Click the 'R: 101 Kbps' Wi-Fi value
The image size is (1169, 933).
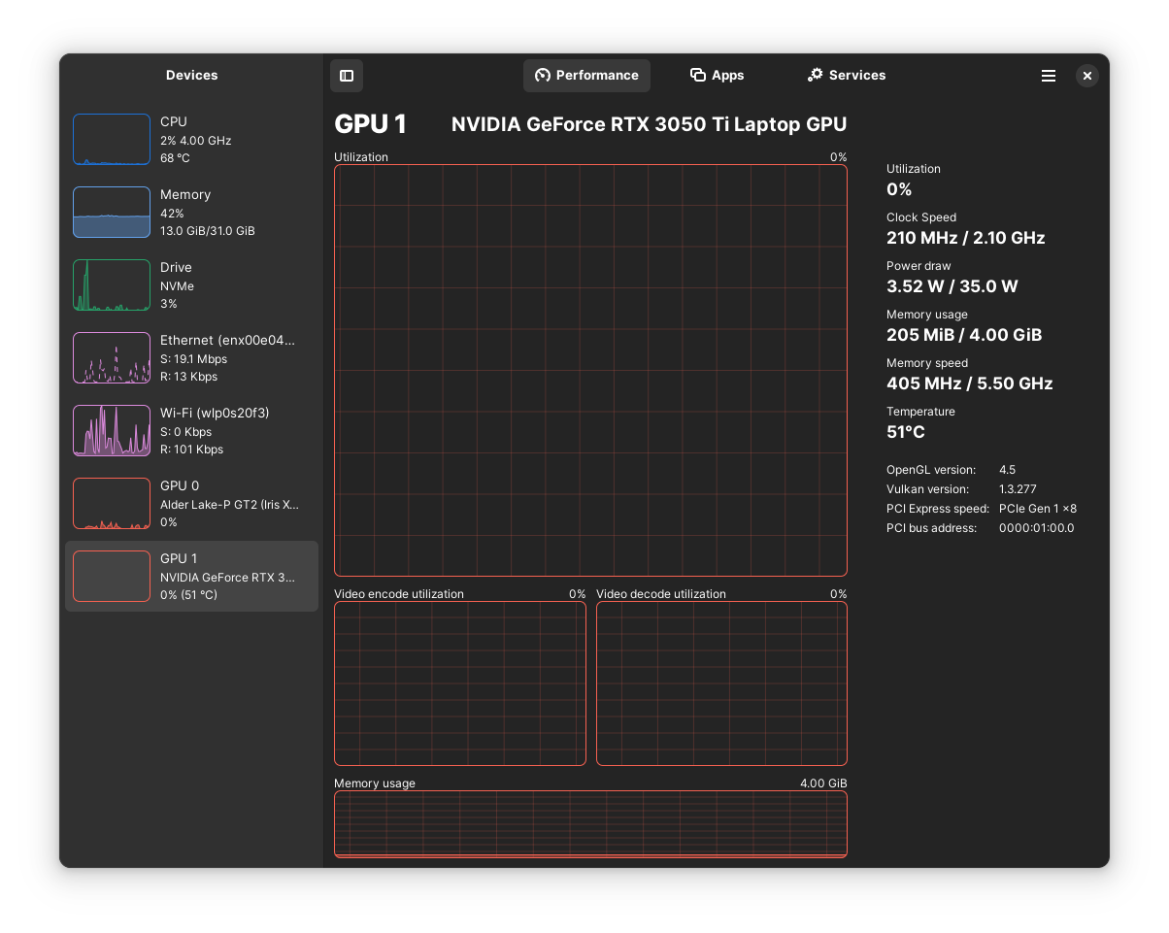click(x=191, y=450)
